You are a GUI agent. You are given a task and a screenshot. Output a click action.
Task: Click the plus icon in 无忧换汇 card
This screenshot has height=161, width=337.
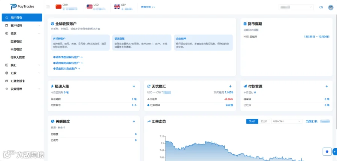pyautogui.click(x=230, y=86)
